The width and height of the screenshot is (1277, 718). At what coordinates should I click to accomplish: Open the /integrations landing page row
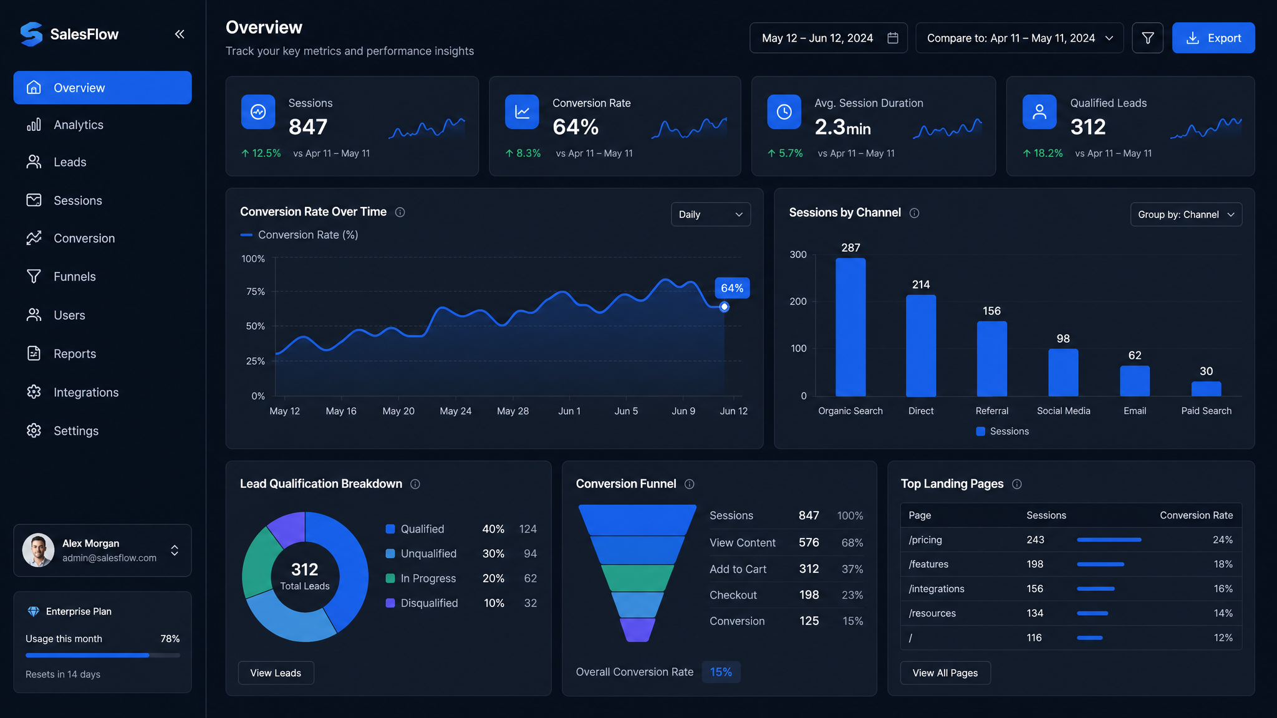click(1071, 588)
